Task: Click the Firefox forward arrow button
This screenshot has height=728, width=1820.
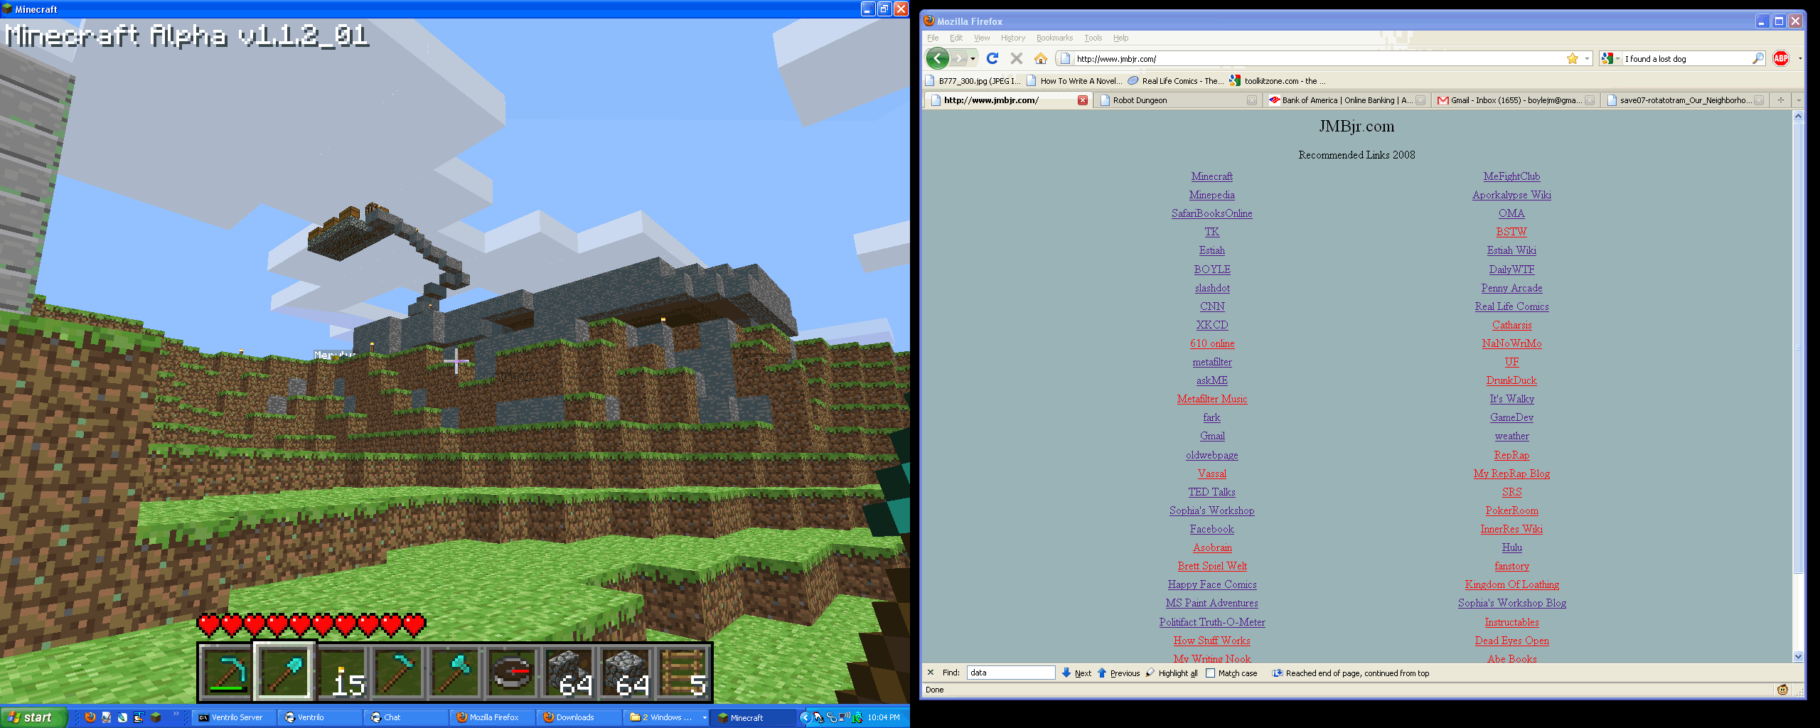Action: click(959, 58)
